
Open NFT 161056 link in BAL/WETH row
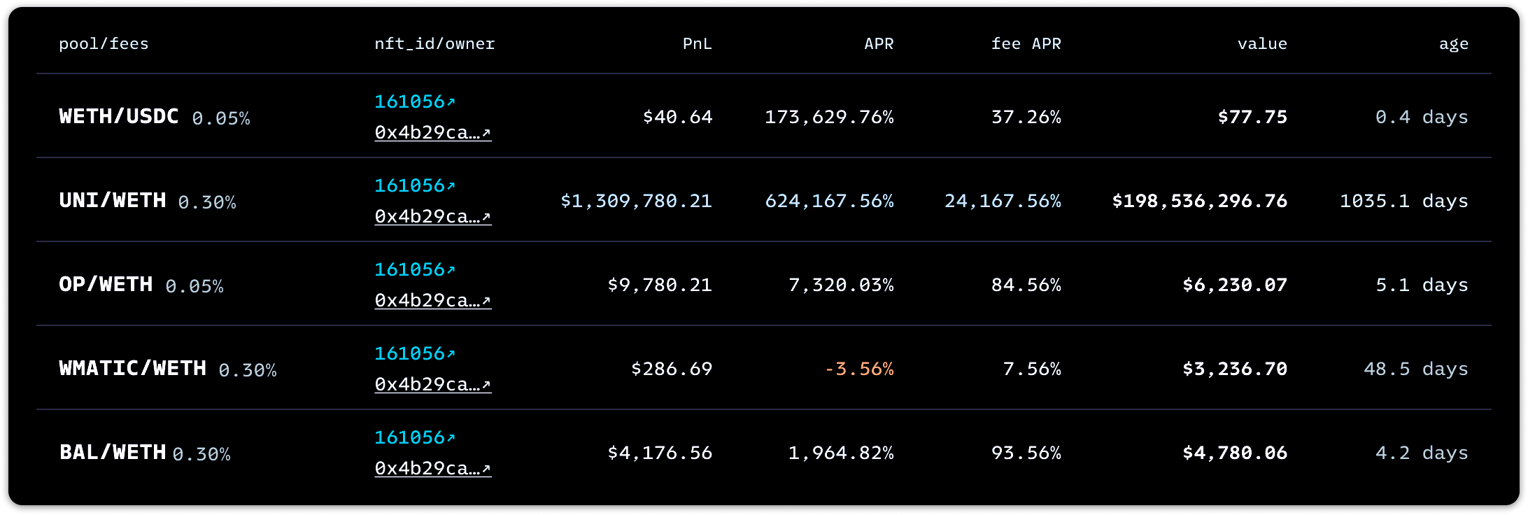click(x=414, y=438)
